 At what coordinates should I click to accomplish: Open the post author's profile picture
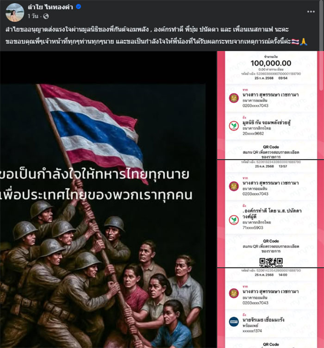15,12
